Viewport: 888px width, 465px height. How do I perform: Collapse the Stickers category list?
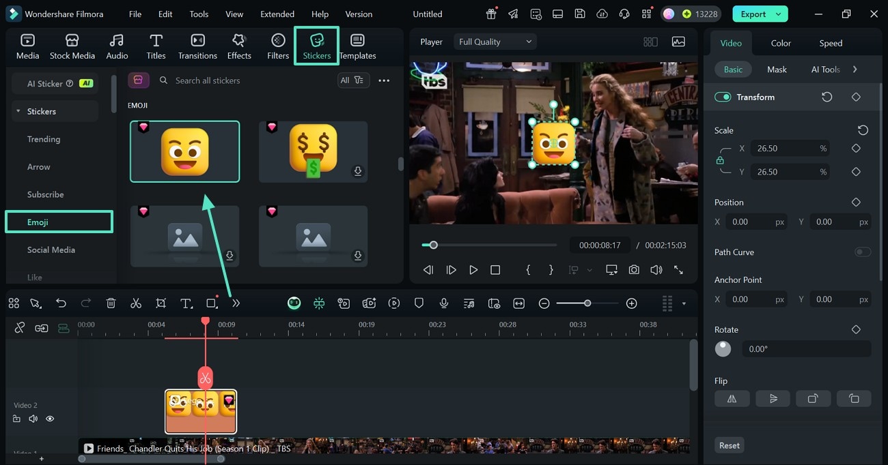click(18, 111)
